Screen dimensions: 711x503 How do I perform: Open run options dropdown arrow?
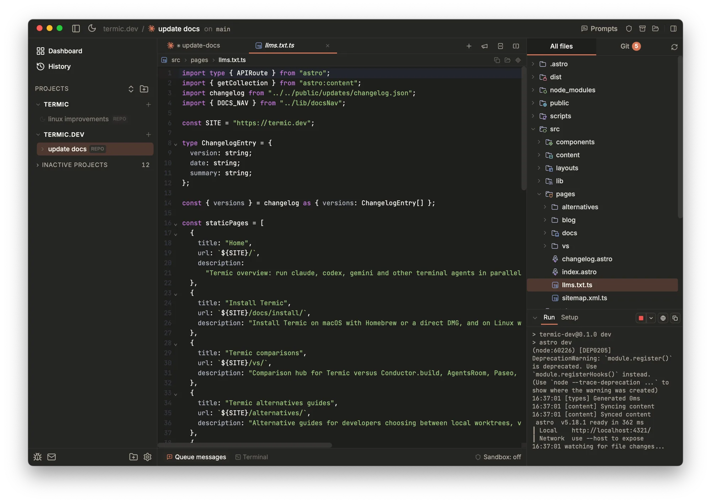pos(651,318)
